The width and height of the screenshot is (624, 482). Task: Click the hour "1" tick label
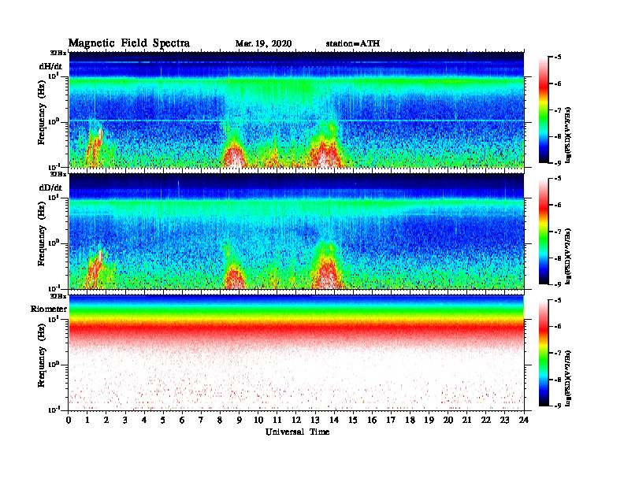pos(87,421)
